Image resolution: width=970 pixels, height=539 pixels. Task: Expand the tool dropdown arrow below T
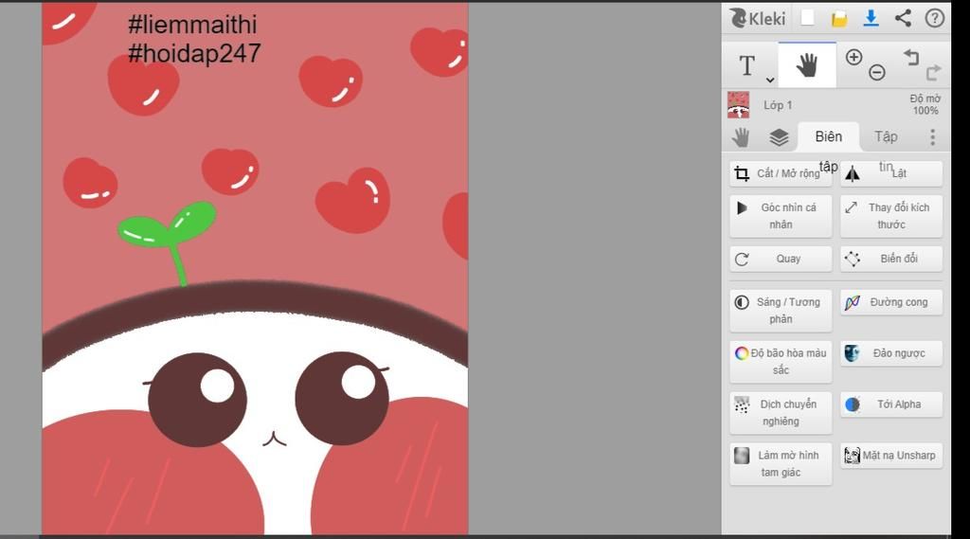point(769,80)
